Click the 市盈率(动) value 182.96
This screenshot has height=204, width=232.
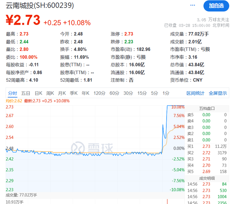click(144, 49)
